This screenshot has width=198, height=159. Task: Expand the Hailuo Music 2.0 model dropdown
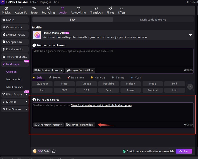pos(190,35)
